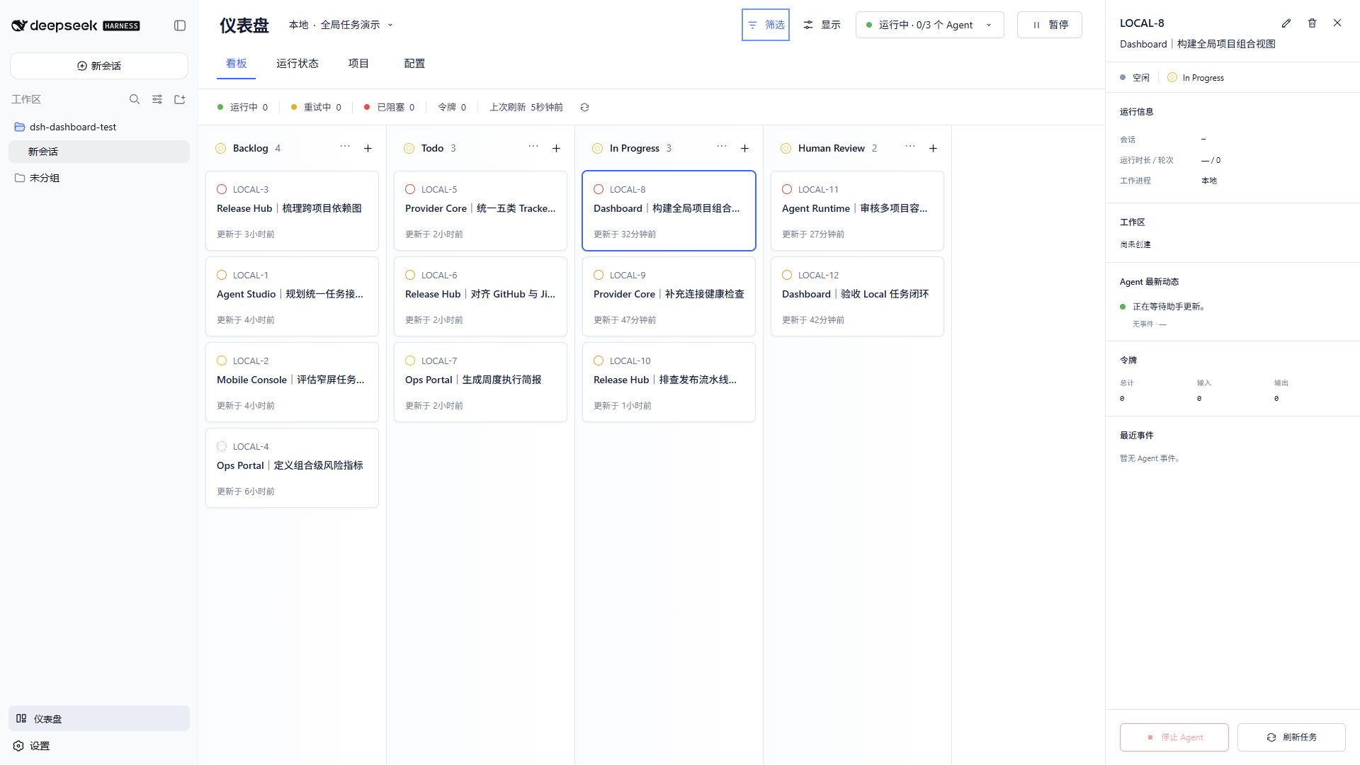Click the deepseek logo

tap(76, 25)
